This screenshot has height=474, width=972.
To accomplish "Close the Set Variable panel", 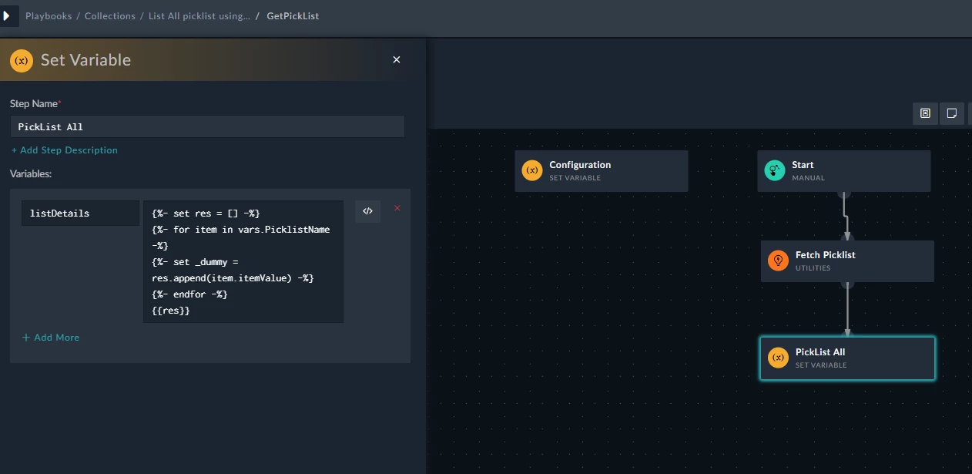I will (x=397, y=60).
